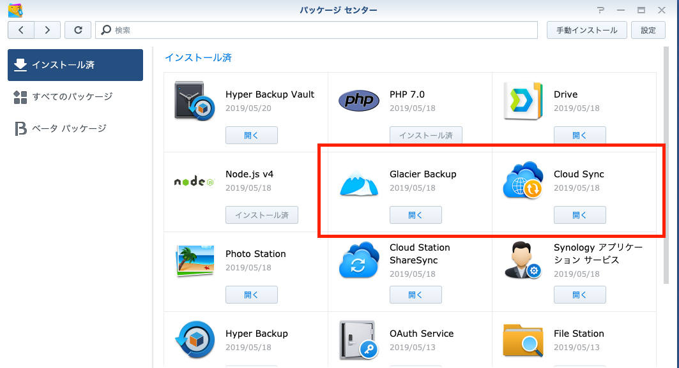This screenshot has width=679, height=368.
Task: Click the 2019/05/20 date under Hyper Backup Vault
Action: 248,108
